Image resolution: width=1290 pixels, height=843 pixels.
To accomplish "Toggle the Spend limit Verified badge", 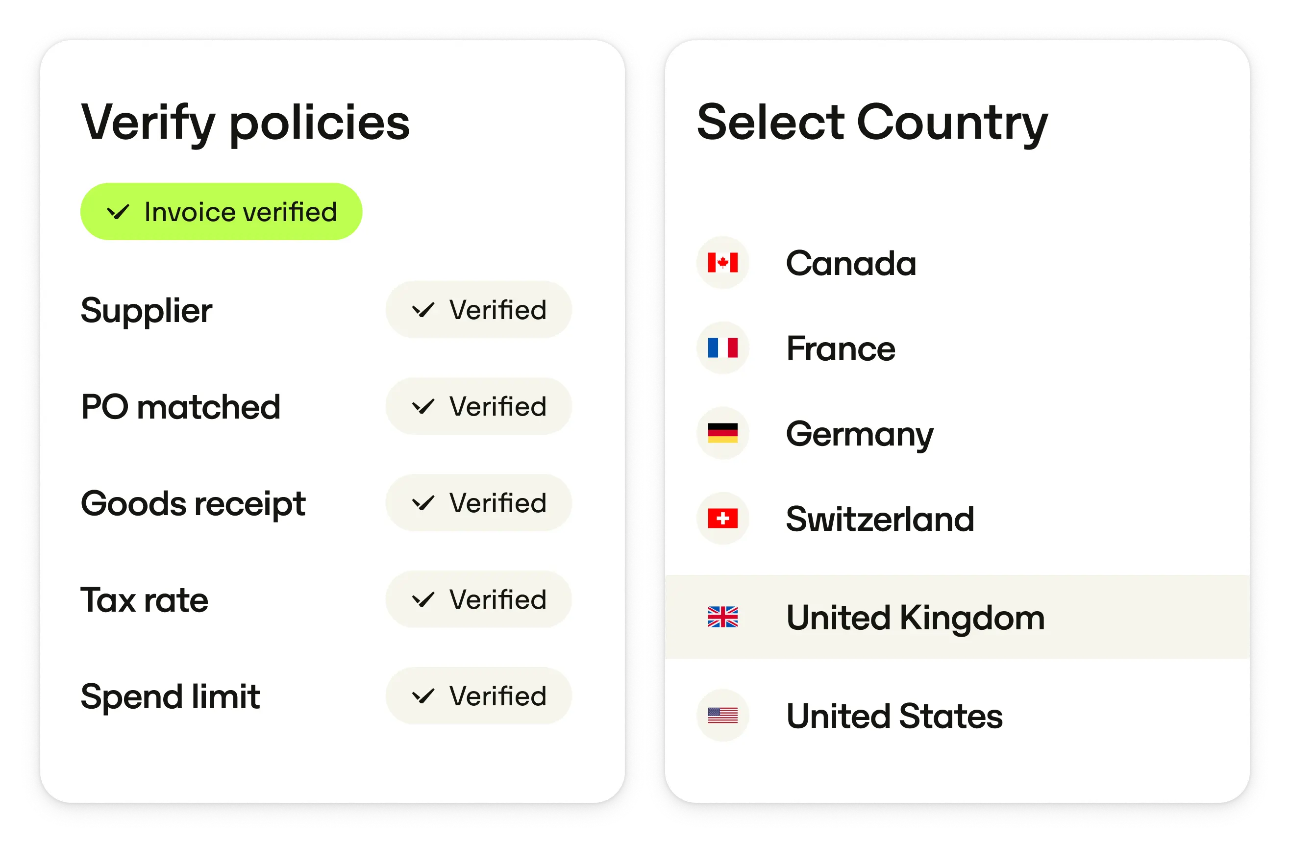I will pos(478,696).
